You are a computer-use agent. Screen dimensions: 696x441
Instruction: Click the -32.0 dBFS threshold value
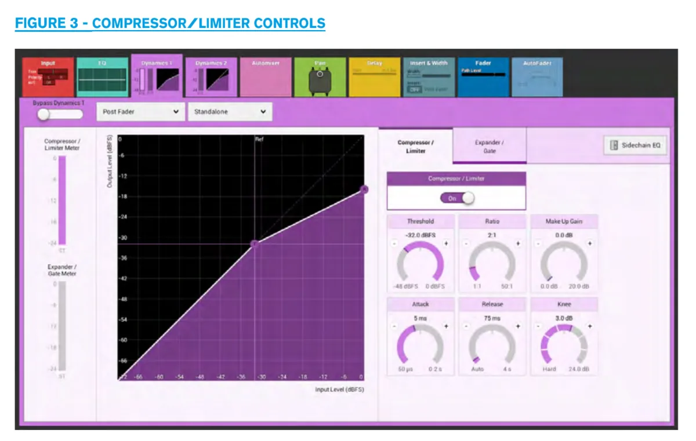tap(420, 235)
